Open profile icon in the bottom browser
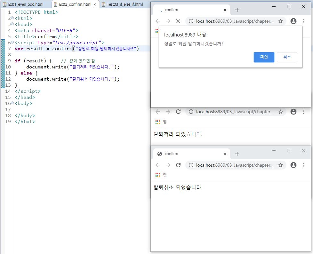The height and width of the screenshot is (254, 313). [293, 165]
